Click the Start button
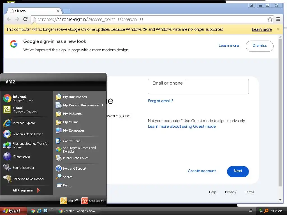287x215 pixels. (x=13, y=211)
